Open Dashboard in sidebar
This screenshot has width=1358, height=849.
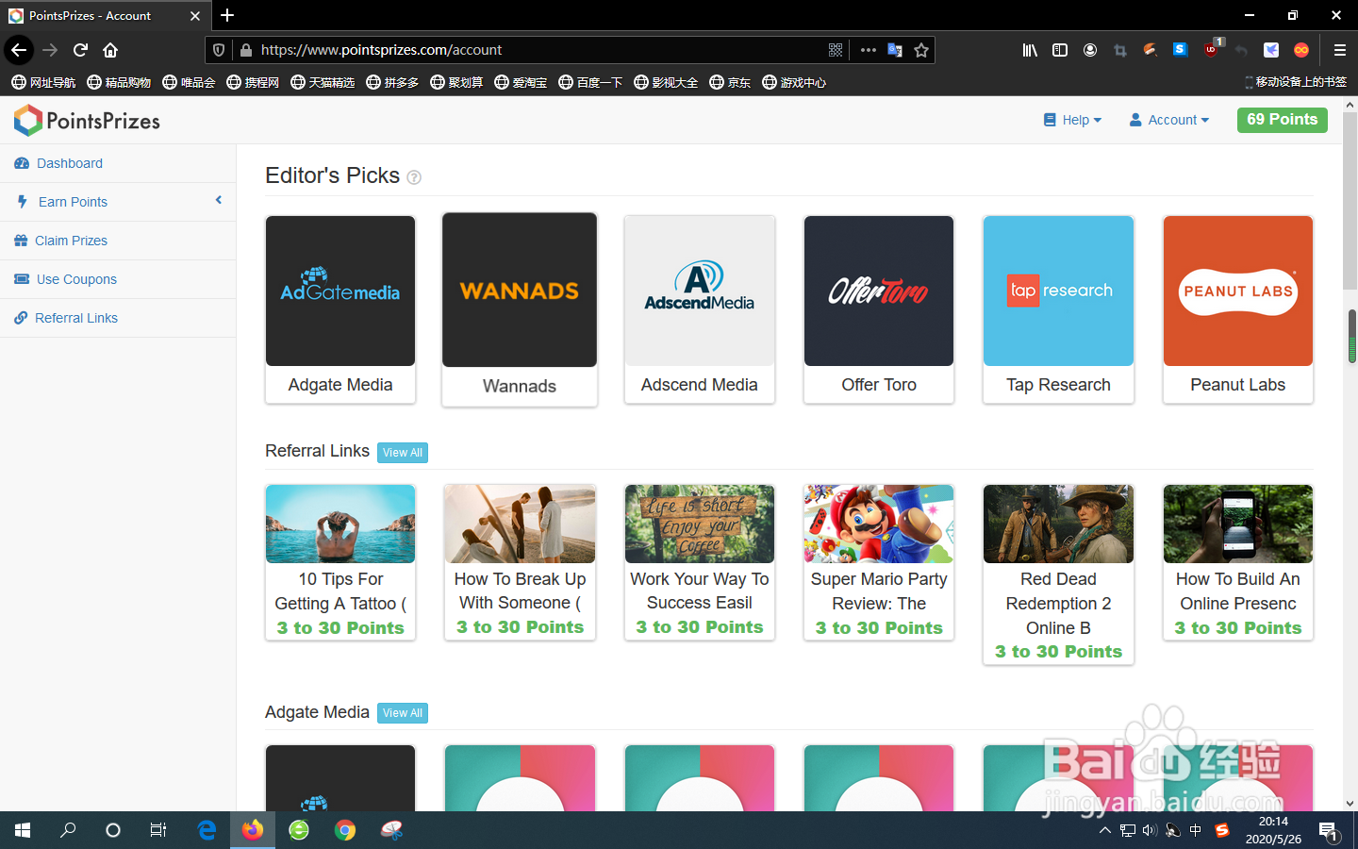(118, 163)
